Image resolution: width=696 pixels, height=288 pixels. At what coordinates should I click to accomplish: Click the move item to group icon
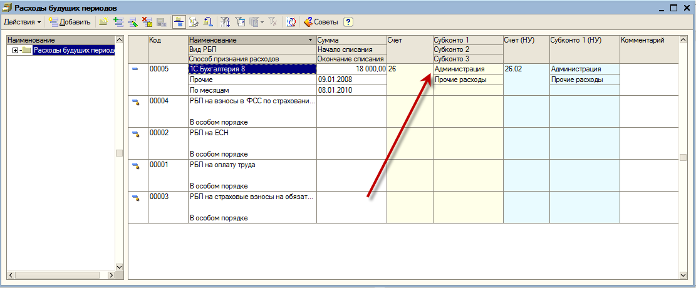[x=194, y=22]
